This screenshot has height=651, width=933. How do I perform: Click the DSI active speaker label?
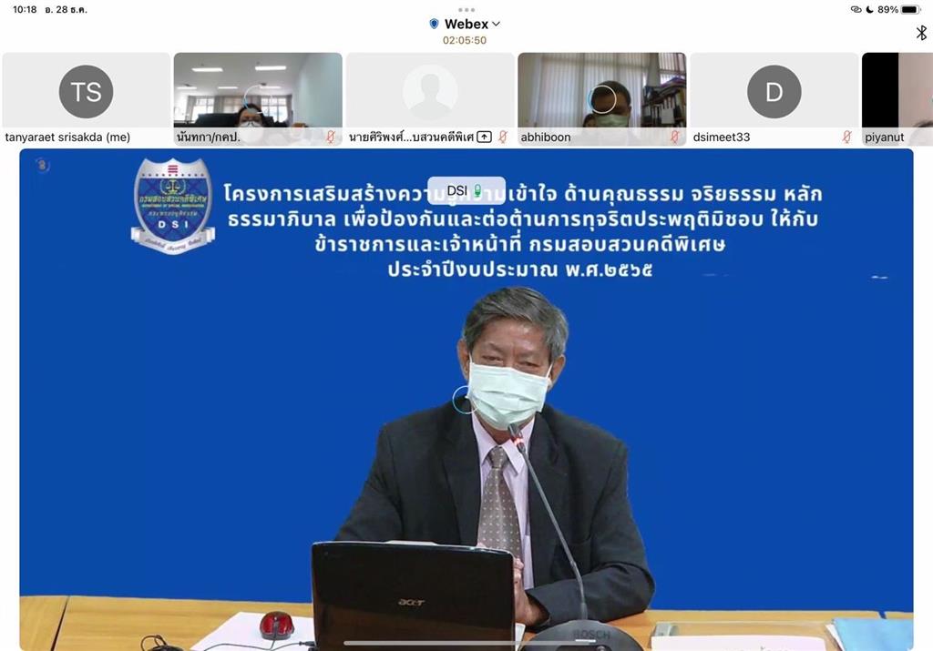[x=466, y=190]
